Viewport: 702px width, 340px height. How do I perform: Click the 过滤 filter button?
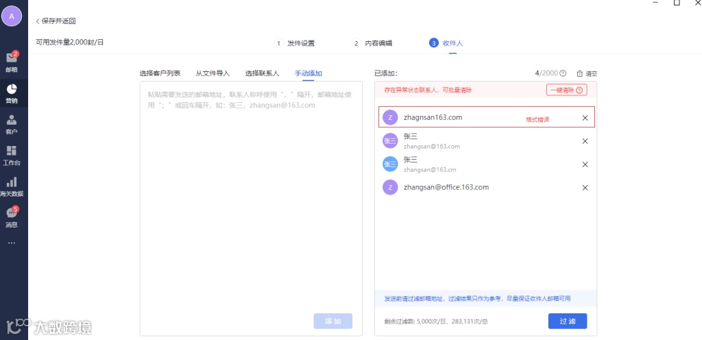click(x=567, y=321)
